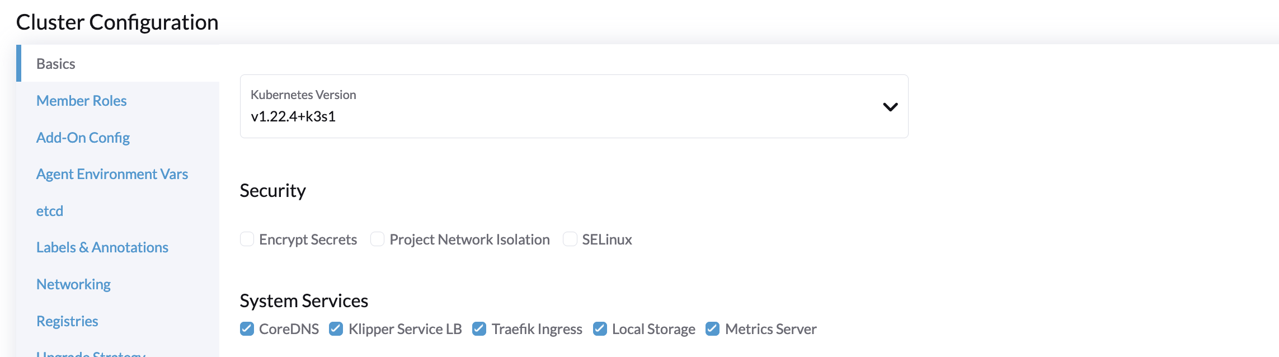Disable the CoreDNS system service
This screenshot has width=1279, height=357.
(247, 329)
